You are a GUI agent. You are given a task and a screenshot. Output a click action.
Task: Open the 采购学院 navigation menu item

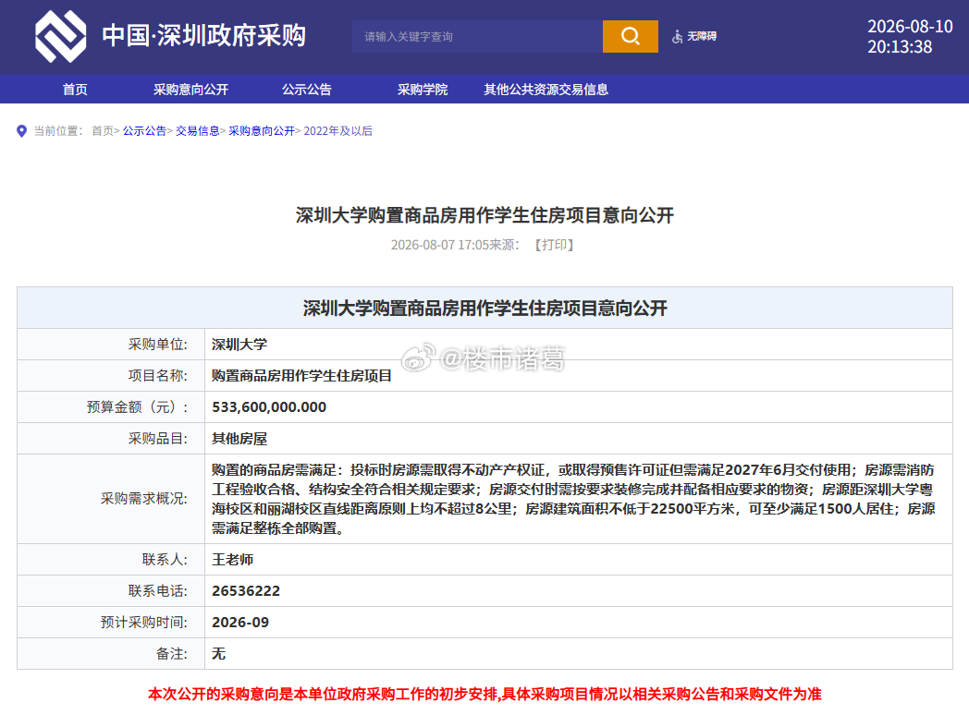423,90
